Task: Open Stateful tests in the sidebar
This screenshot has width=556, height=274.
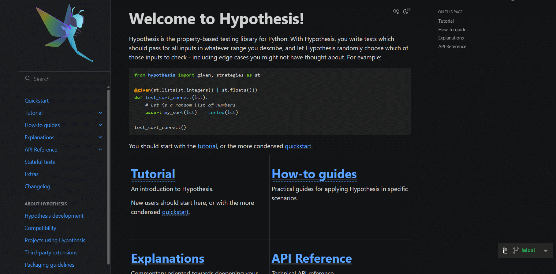Action: point(39,162)
